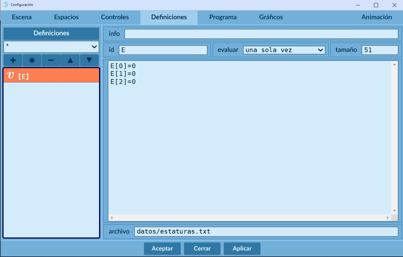The height and width of the screenshot is (257, 403).
Task: Click the Cerrar button
Action: (x=202, y=248)
